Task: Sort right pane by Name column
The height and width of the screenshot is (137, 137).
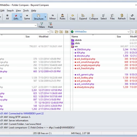Action: tap(93, 37)
